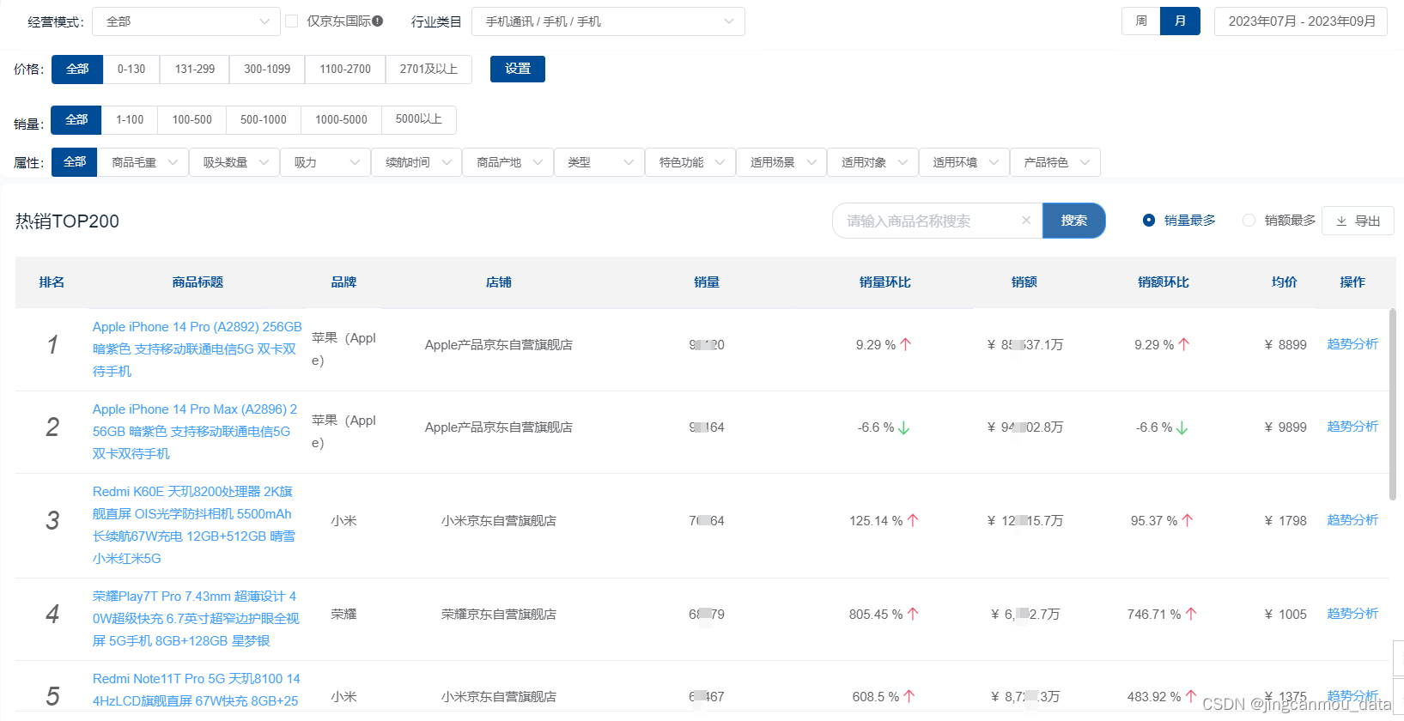Screen dimensions: 1404x721
Task: Expand 特色功能 attribute dropdown
Action: (x=690, y=162)
